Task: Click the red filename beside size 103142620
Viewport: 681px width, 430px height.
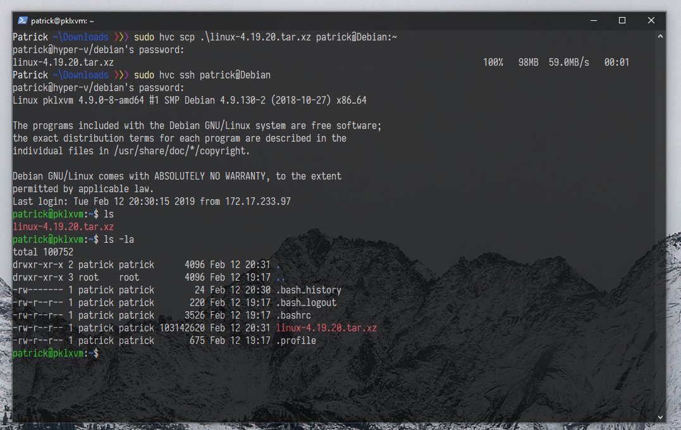Action: (326, 328)
